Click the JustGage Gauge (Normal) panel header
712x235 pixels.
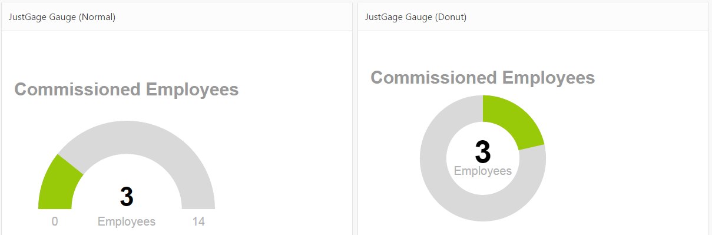click(177, 17)
